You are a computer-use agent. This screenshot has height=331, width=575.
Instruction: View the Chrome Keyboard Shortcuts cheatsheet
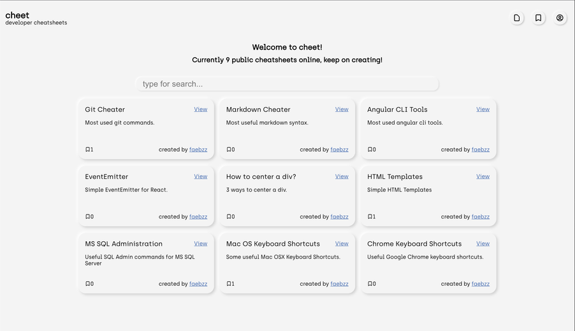483,244
